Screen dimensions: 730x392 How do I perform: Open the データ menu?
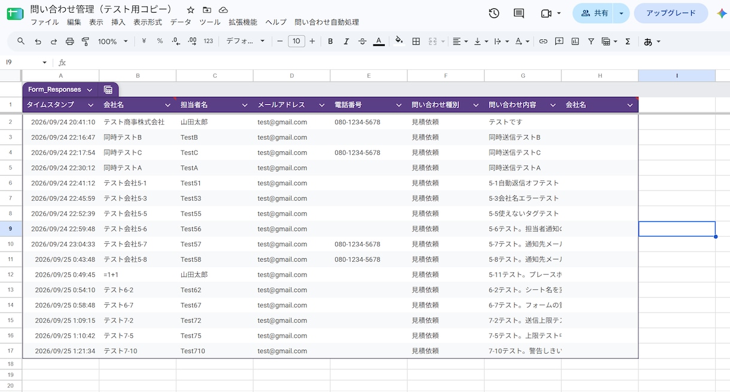pyautogui.click(x=181, y=22)
